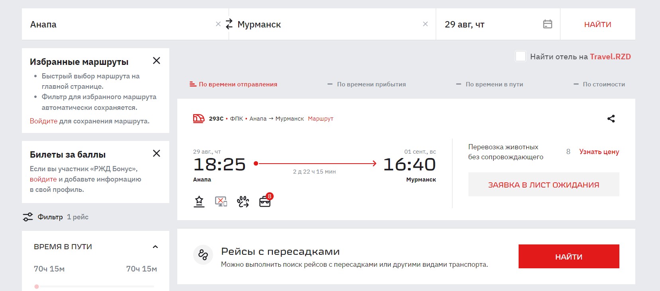Viewport: 660px width, 291px height.
Task: Follow the Войдите link to save route
Action: click(x=43, y=121)
